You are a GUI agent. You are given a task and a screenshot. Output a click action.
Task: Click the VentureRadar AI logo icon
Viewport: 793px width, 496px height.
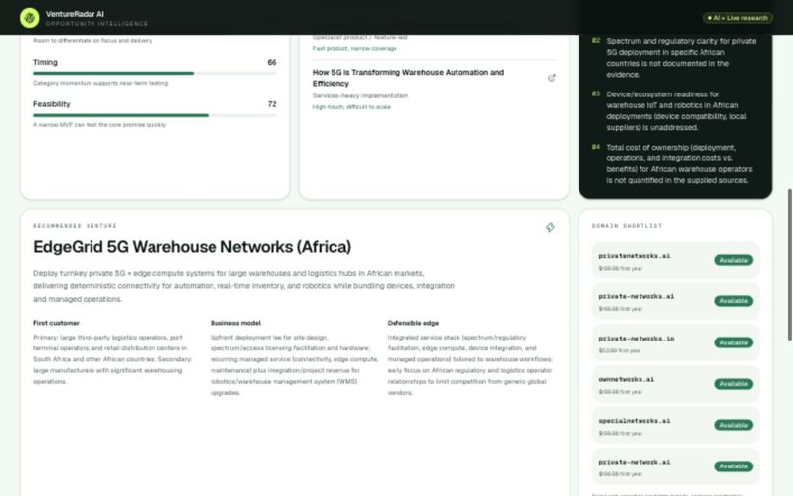[30, 18]
